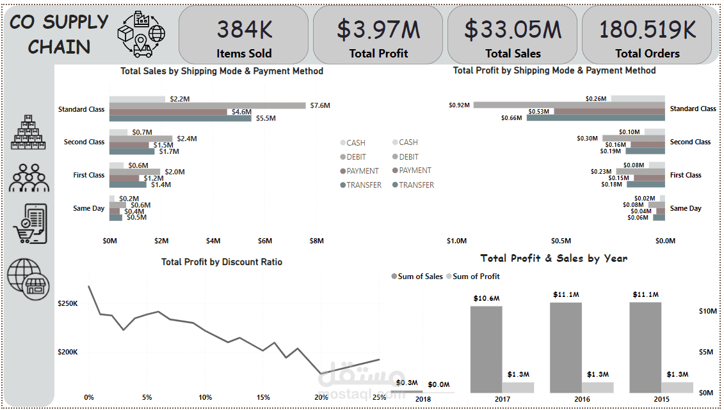Select the $5.5M Standard Class transfer sales bar

pos(181,118)
